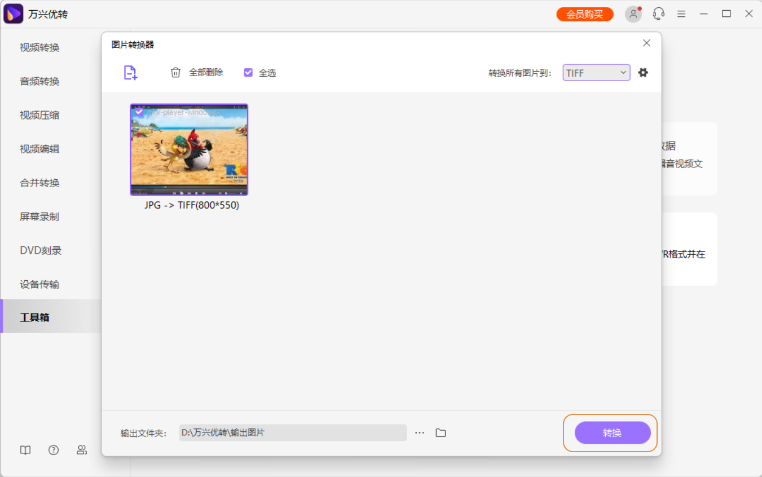
Task: Click the headset customer support icon
Action: pyautogui.click(x=658, y=13)
